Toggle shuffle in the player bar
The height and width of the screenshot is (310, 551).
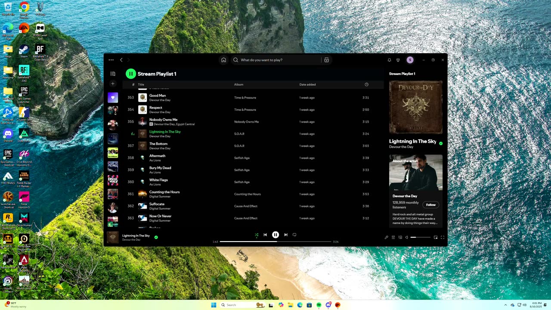(x=257, y=235)
